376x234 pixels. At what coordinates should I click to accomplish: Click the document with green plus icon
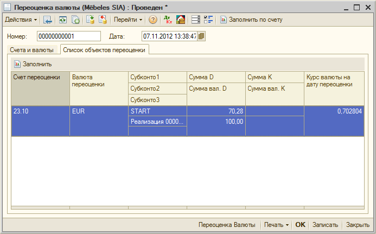[75, 20]
